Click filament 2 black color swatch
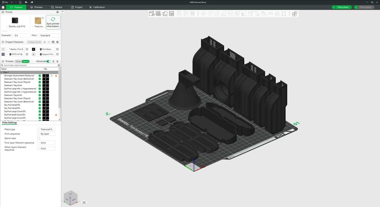 coord(33,49)
